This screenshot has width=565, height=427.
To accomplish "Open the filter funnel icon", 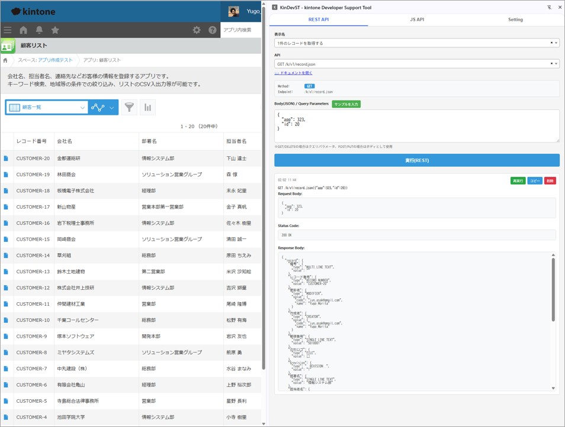I will coord(129,108).
